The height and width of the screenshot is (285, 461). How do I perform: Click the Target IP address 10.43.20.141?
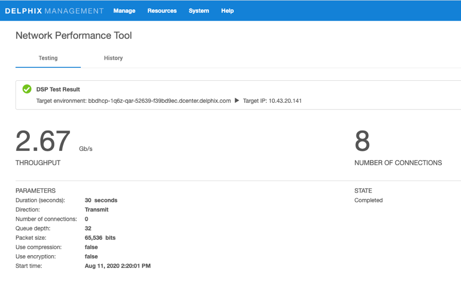[285, 101]
